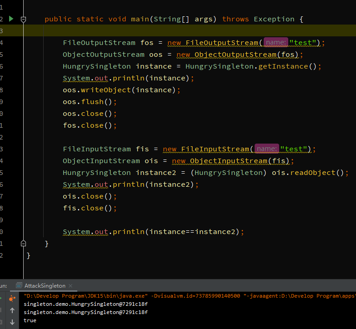Image resolution: width=356 pixels, height=329 pixels.
Task: Click java.exe command line in console
Action: click(x=190, y=296)
